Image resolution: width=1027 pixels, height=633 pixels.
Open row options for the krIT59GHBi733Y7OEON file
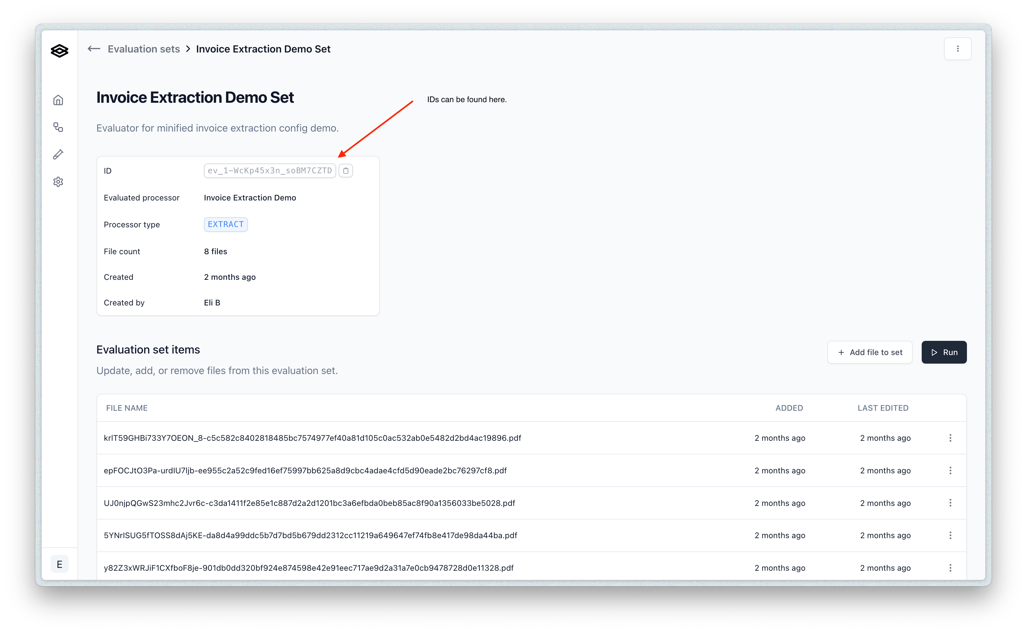tap(950, 438)
